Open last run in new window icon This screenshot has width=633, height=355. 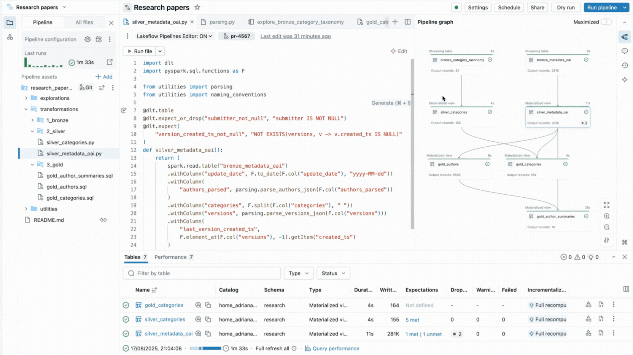(x=110, y=62)
